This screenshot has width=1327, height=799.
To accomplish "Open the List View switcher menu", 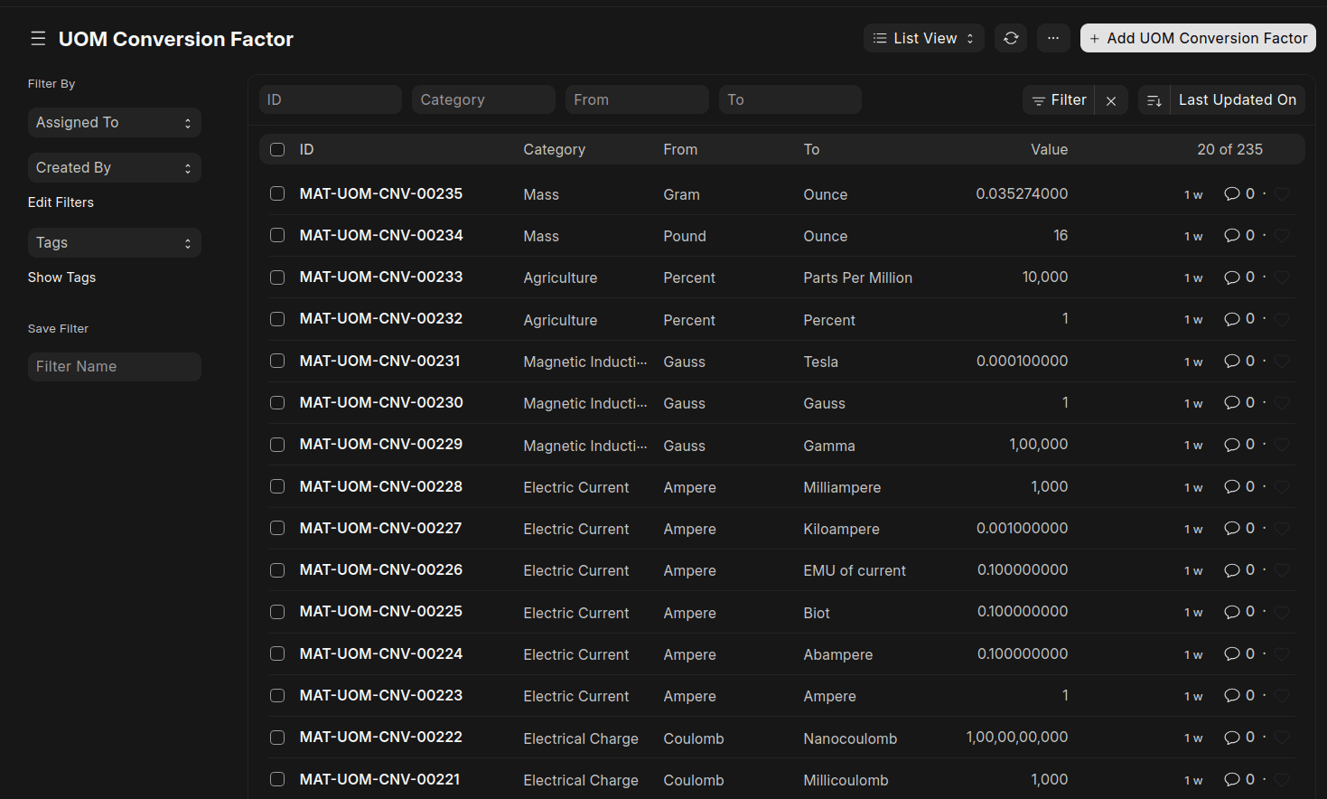I will [x=923, y=38].
